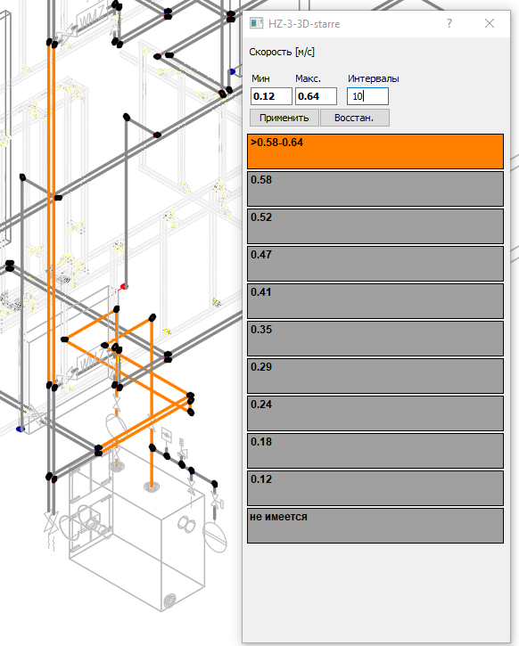Open help via the question mark button

pos(449,23)
